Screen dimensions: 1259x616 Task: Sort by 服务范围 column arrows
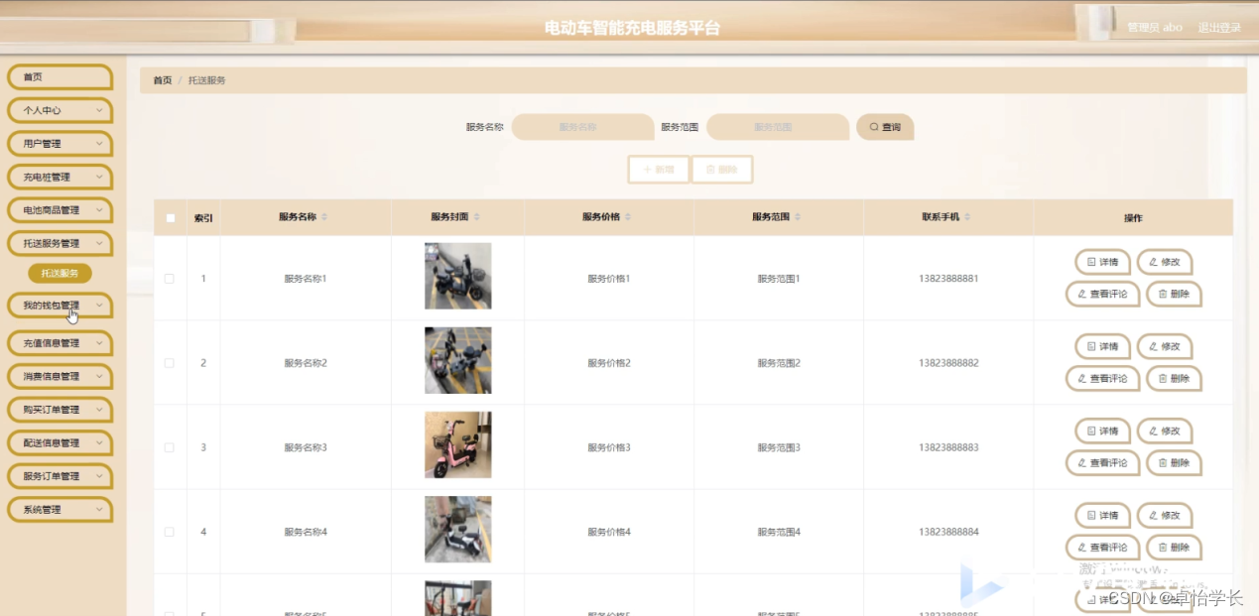point(798,217)
